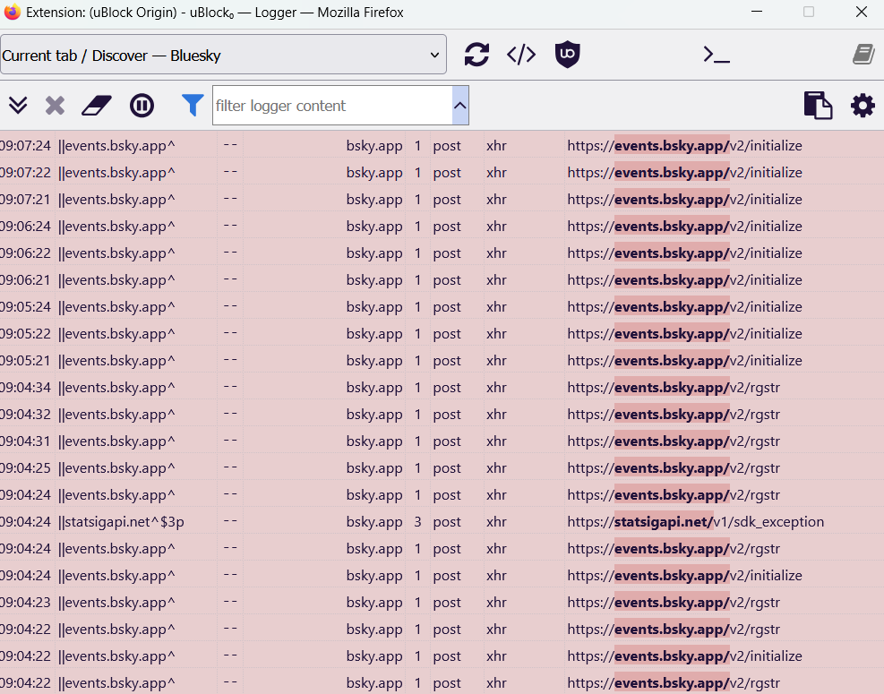Open the Current tab / Discover — Bluesky dropdown
884x694 pixels.
tap(223, 56)
